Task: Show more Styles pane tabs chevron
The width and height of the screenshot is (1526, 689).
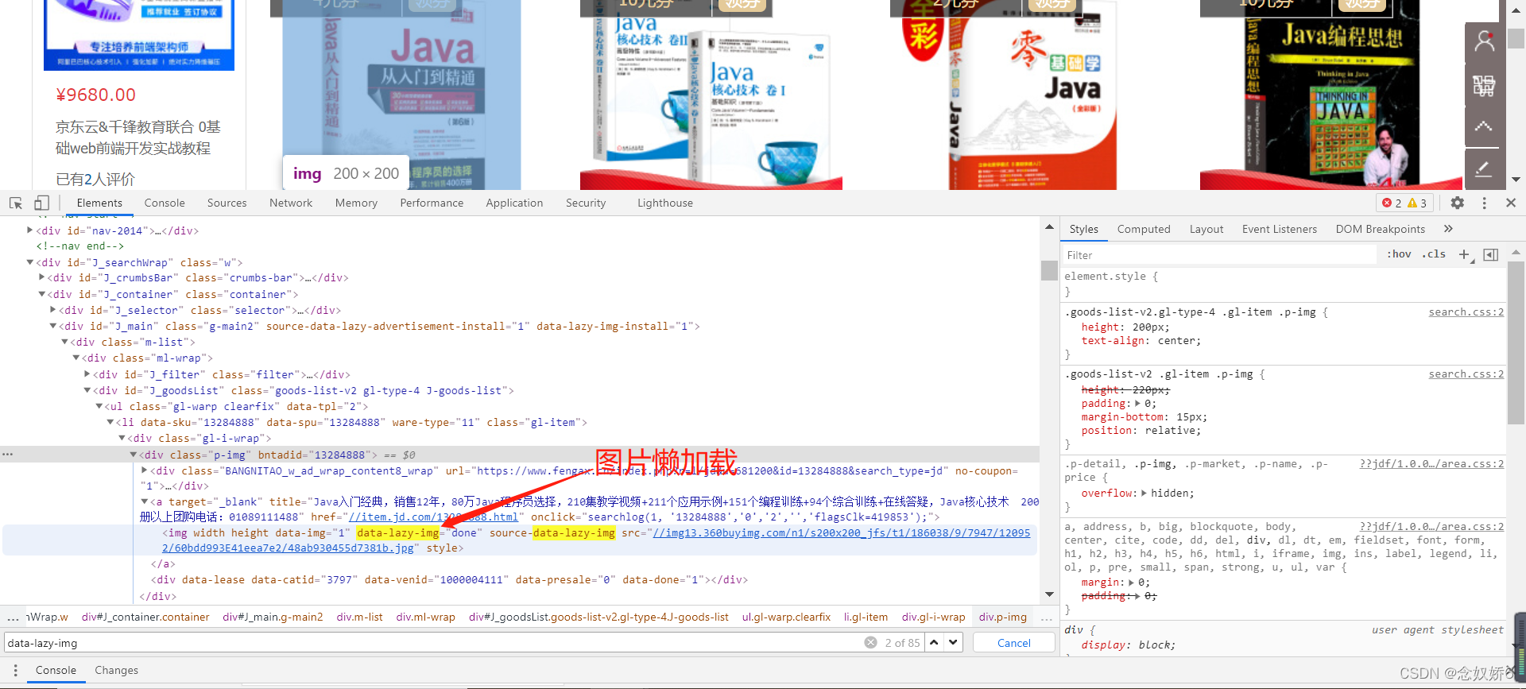Action: click(1448, 229)
